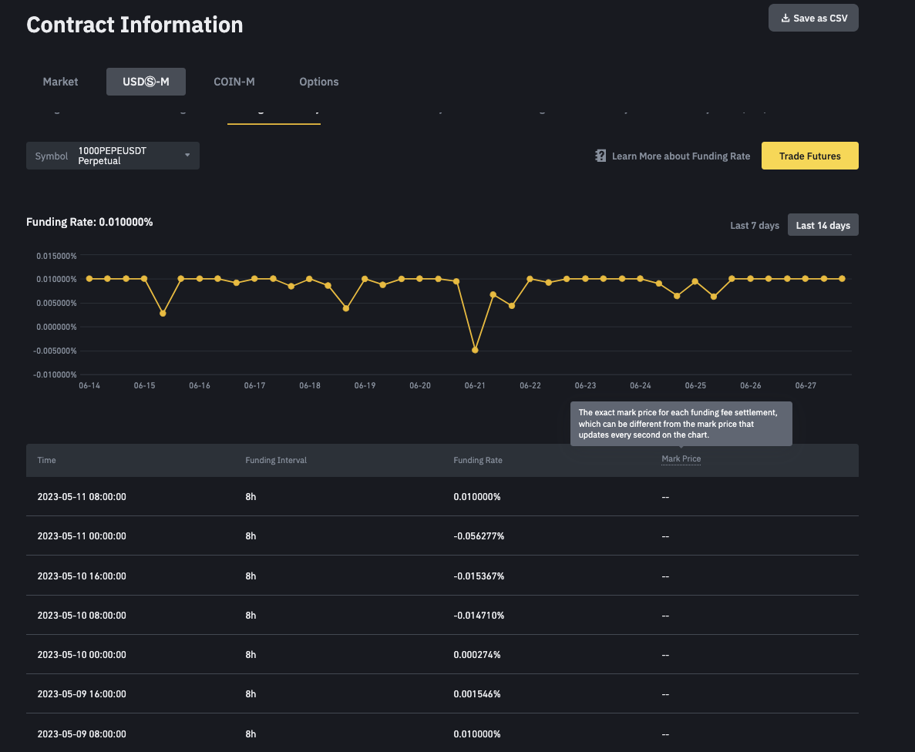Click the last chart data point after 06-27

click(x=842, y=279)
